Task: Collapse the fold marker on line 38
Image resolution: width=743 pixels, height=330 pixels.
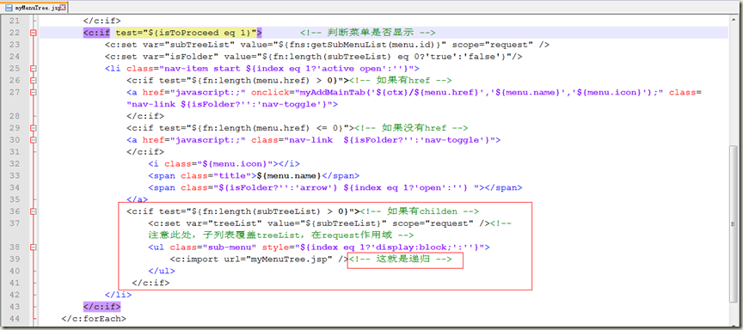Action: (33, 247)
